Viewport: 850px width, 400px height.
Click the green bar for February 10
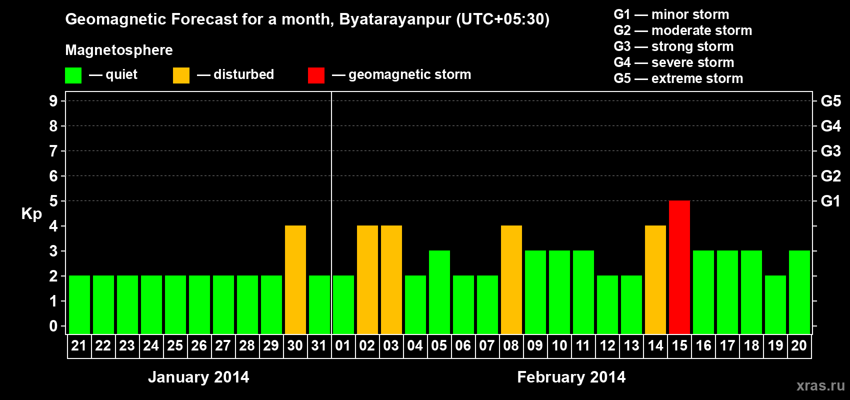click(x=559, y=292)
